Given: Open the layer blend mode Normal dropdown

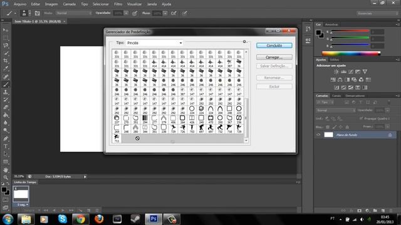Looking at the screenshot, I should click(336, 111).
